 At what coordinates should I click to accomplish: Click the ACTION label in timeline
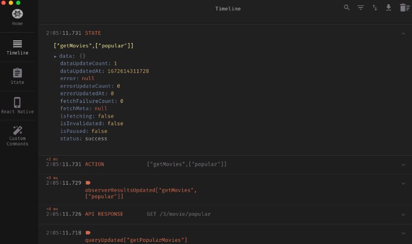coord(95,164)
